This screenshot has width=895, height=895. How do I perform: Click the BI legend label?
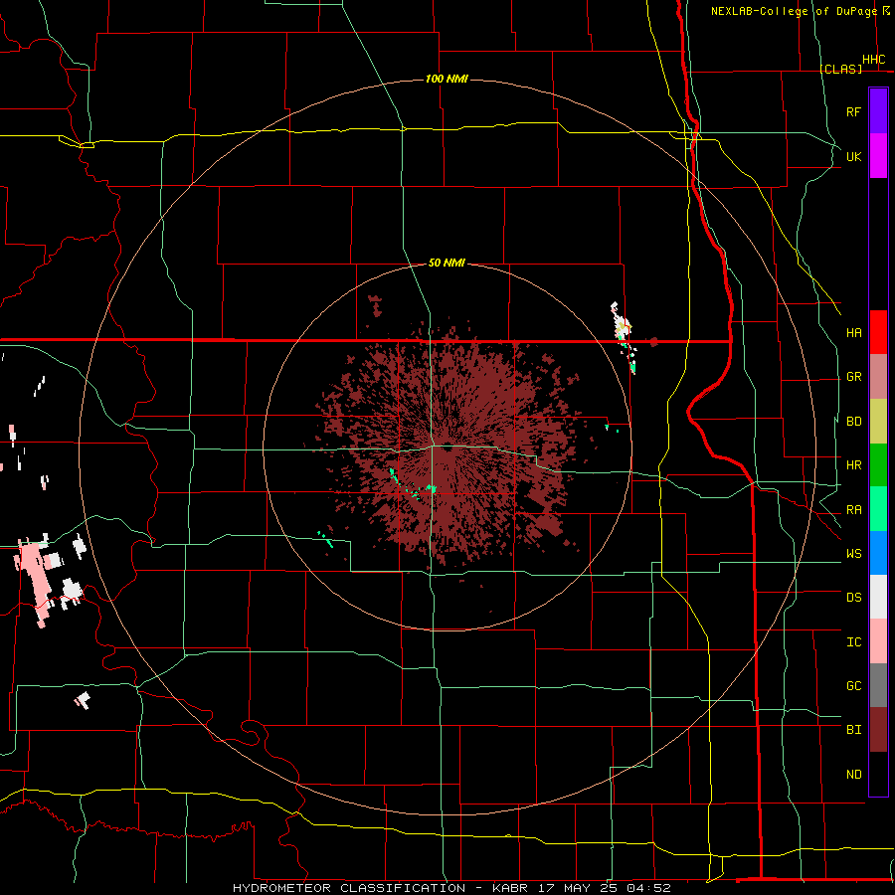[x=853, y=730]
